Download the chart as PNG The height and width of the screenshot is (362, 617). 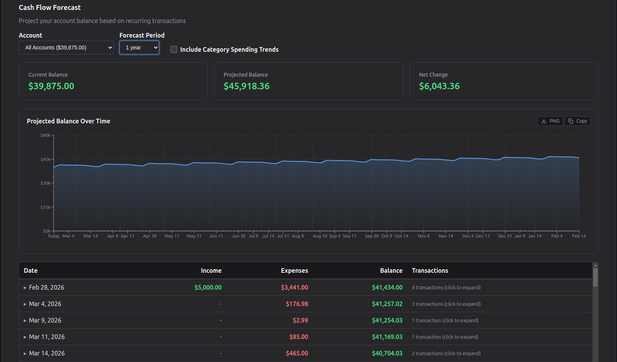coord(550,121)
